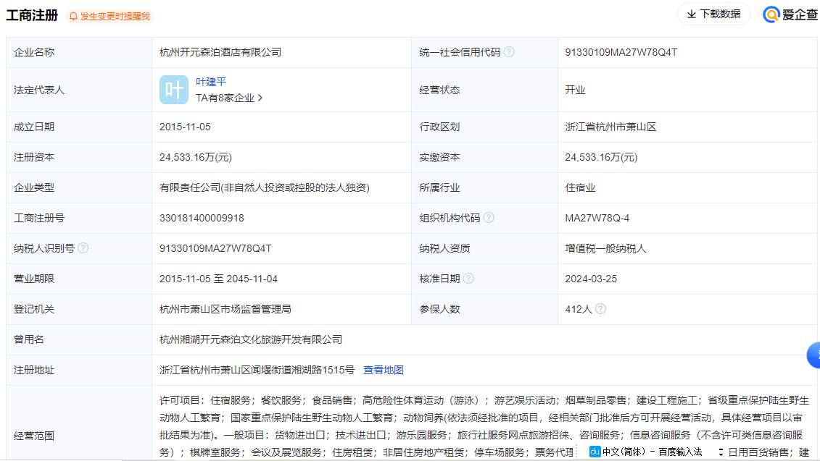
Task: Click 注册资本 value 24,533.16万(元)
Action: tap(196, 157)
